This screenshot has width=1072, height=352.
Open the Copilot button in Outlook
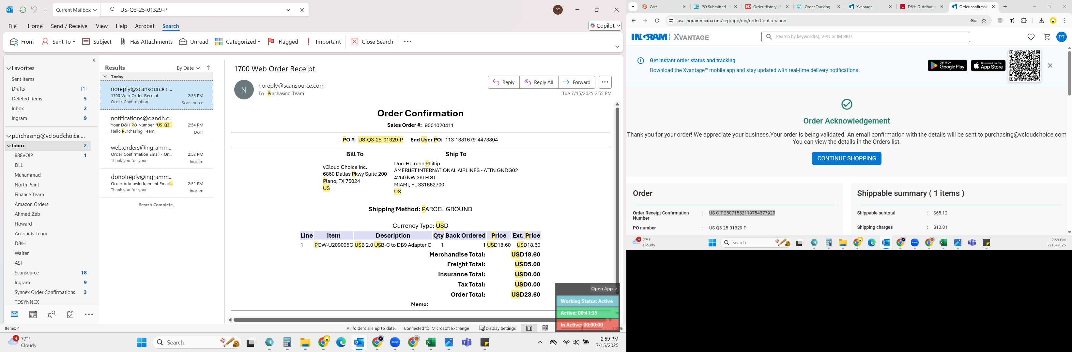[x=605, y=26]
